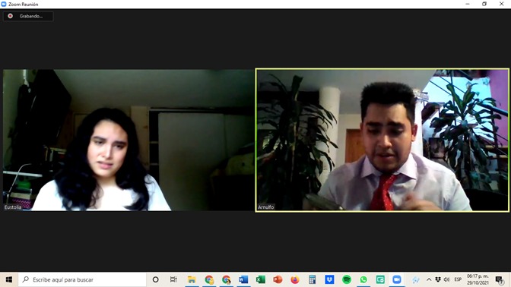Open PowerPoint from the taskbar

278,279
